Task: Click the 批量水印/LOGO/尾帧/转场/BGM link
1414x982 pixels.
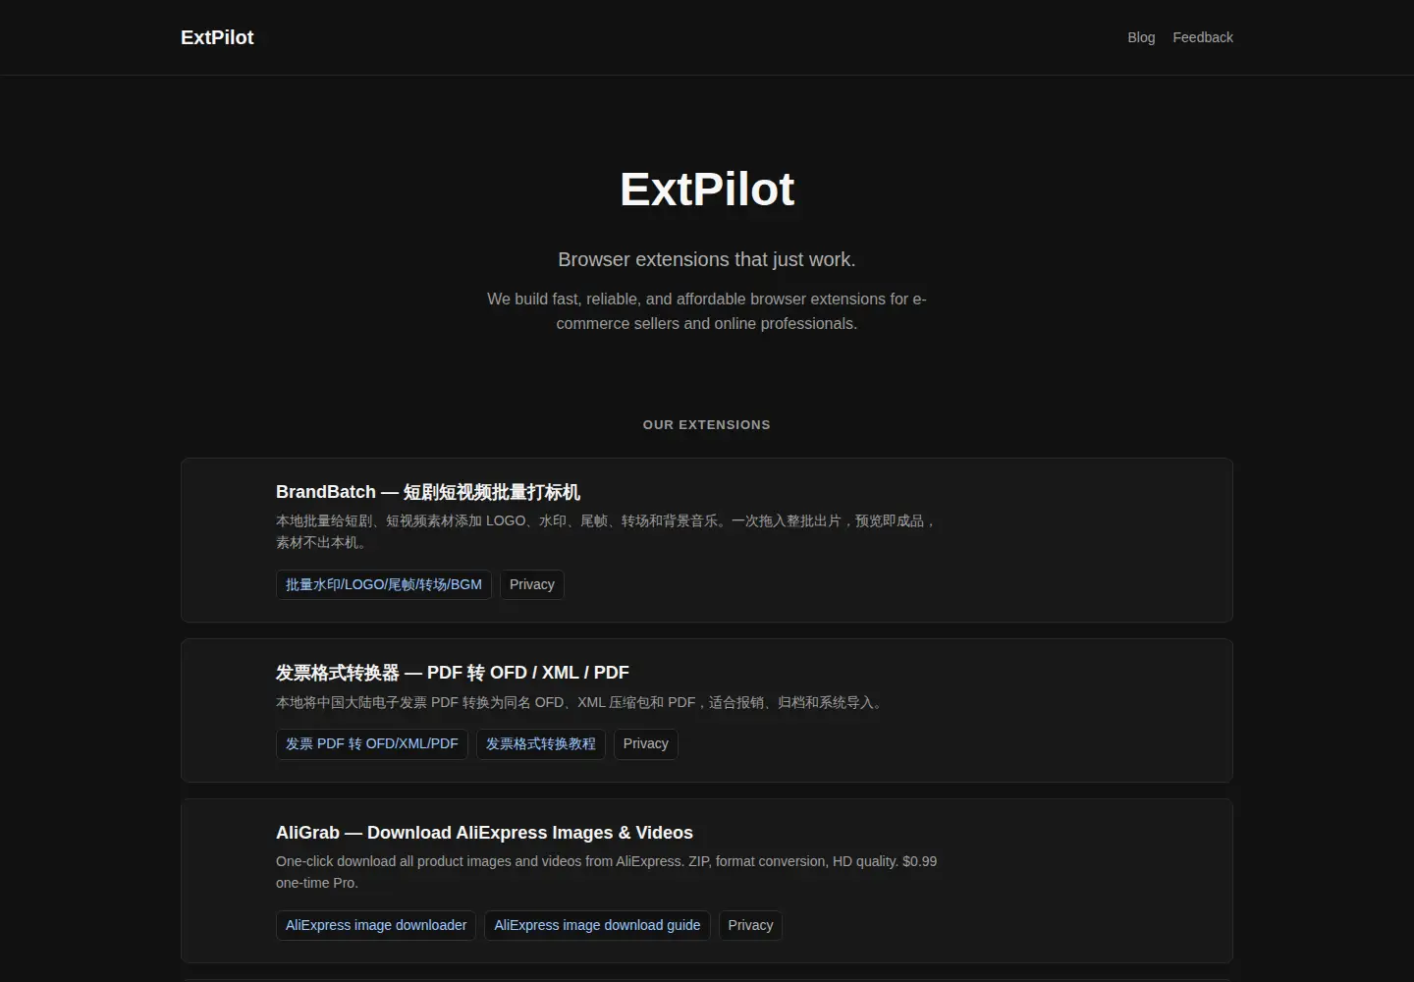Action: click(x=384, y=584)
